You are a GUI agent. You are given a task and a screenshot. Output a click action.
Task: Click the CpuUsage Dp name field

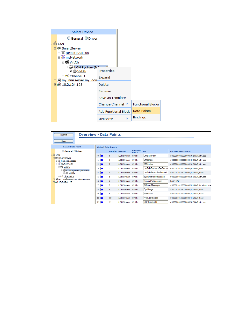(x=156, y=189)
